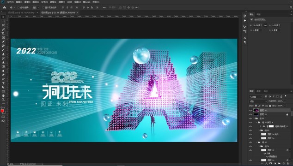Toggle visibility of group 组 48
Viewport: 293px width, 166px height.
pyautogui.click(x=250, y=142)
